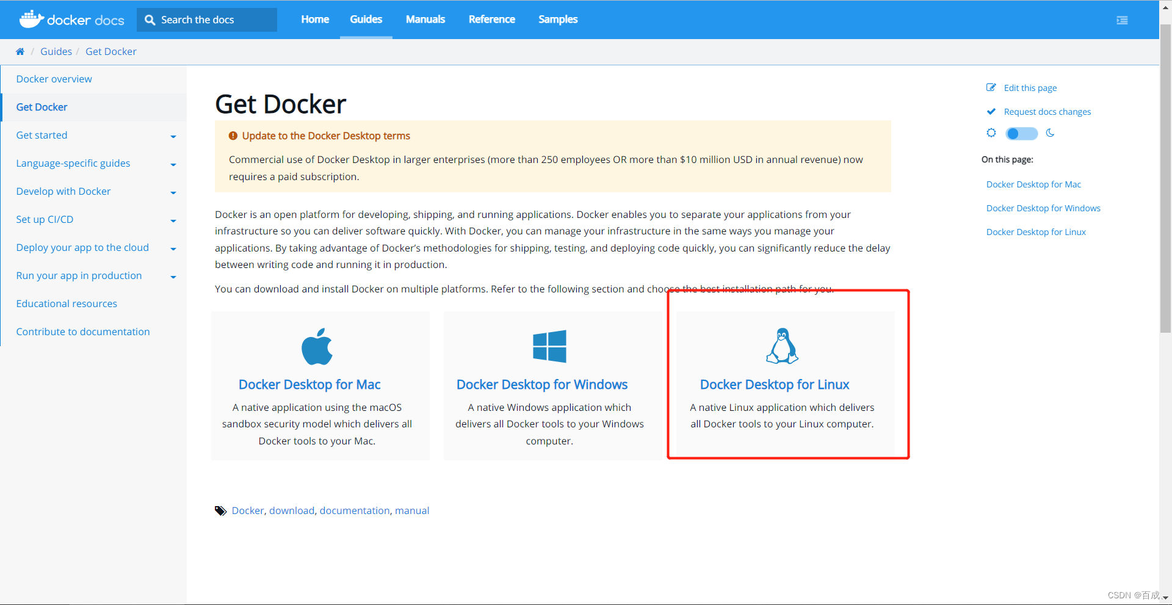Toggle the light/dark theme switch
1172x605 pixels.
coord(1021,134)
